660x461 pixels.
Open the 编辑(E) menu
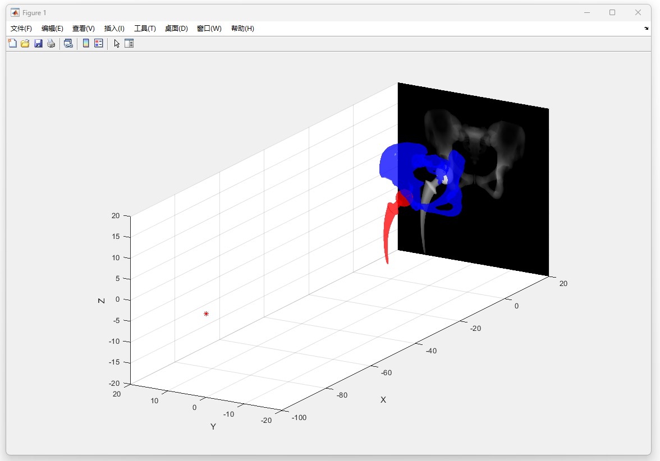[x=52, y=29]
